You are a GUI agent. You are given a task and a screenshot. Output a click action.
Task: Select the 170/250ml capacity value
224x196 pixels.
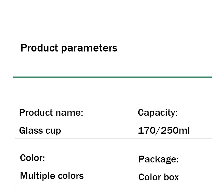coord(164,131)
